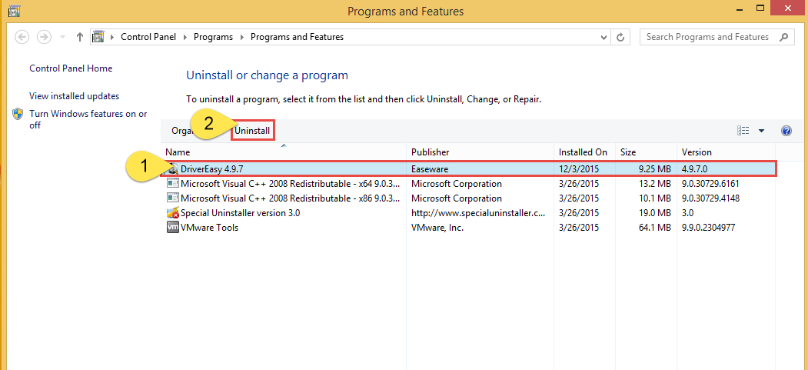Click Easeware publisher cell
This screenshot has width=808, height=370.
click(x=429, y=168)
